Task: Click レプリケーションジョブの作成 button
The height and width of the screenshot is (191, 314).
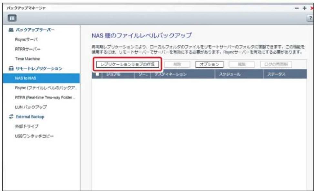Action: [127, 64]
